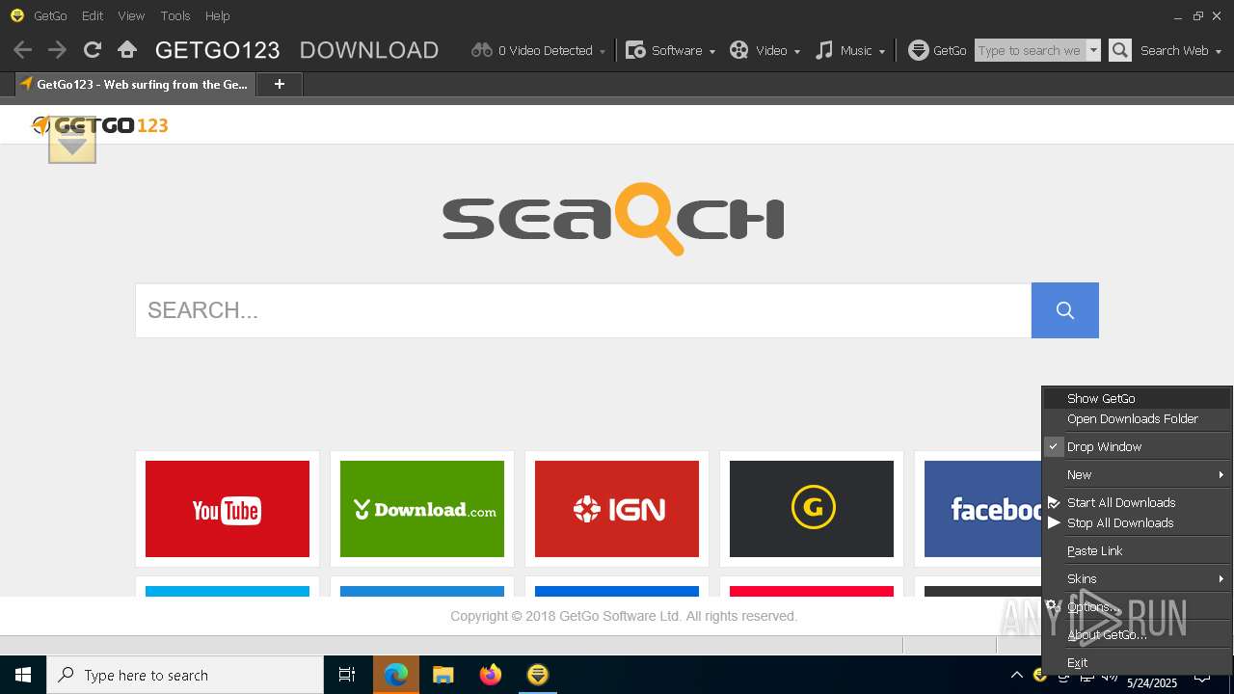
Task: Open the Download.com tile
Action: pos(422,509)
